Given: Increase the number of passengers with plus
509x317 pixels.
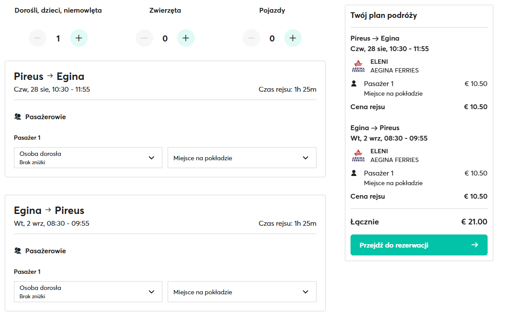Looking at the screenshot, I should [x=79, y=38].
